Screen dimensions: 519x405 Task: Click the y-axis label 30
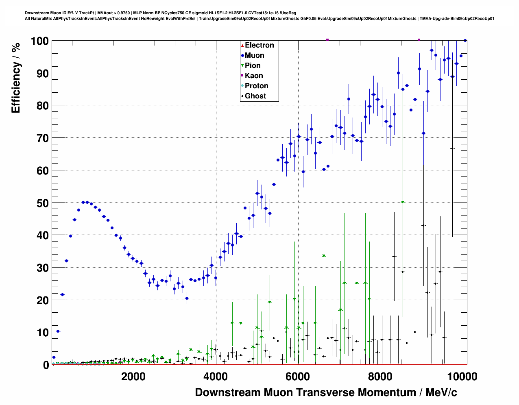[x=43, y=268]
